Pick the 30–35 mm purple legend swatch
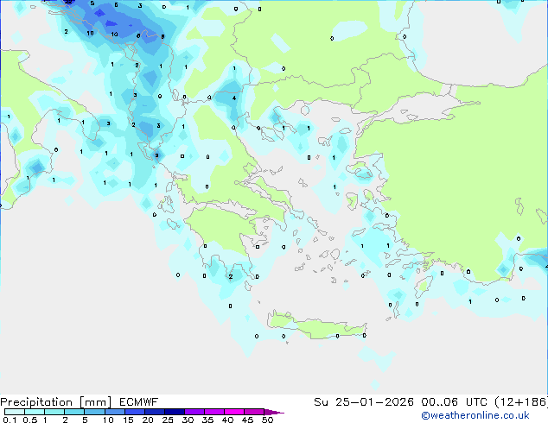 [x=194, y=412]
